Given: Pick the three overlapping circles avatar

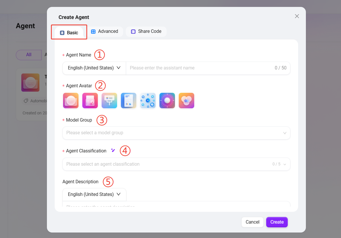Looking at the screenshot, I should (x=186, y=101).
